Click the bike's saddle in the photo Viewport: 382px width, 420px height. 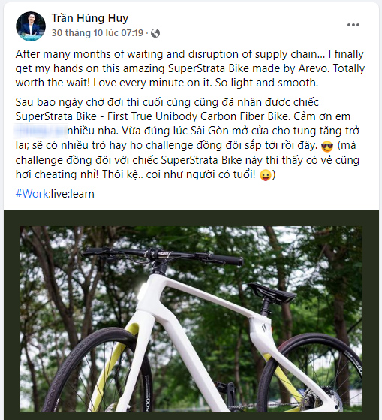click(272, 292)
